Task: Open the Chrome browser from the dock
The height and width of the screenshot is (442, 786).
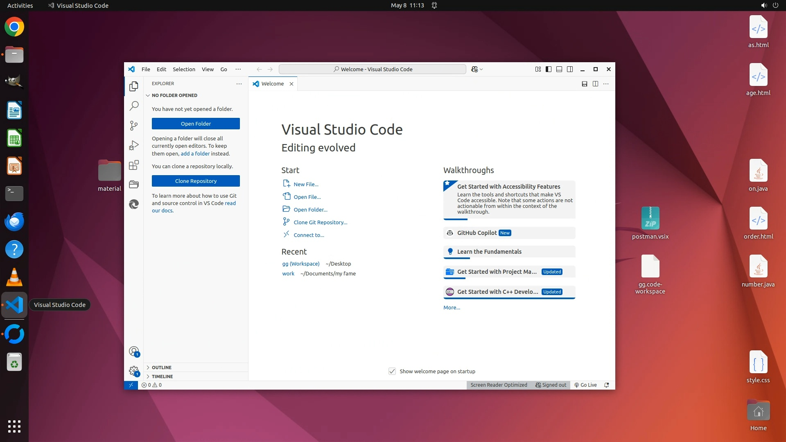Action: 14,27
